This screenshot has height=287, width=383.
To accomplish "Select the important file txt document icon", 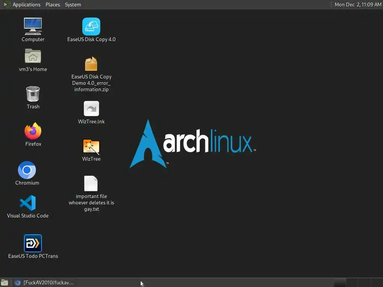I will 91,183.
